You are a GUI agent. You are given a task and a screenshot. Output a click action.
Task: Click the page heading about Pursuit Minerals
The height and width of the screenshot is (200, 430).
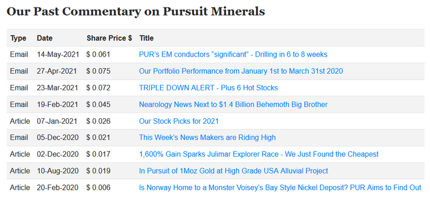136,11
